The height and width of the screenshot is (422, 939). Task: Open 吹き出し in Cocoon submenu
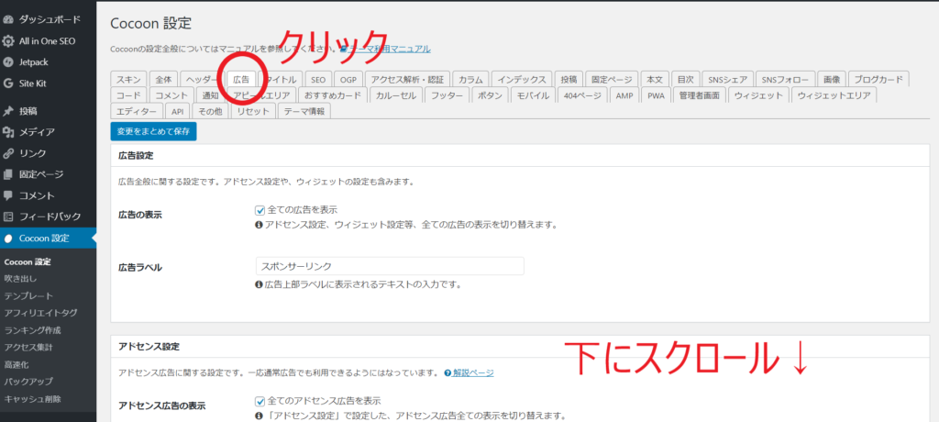20,279
